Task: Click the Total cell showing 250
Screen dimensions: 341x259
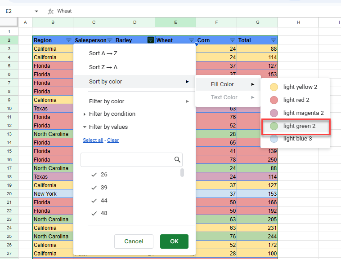Action: 257,160
